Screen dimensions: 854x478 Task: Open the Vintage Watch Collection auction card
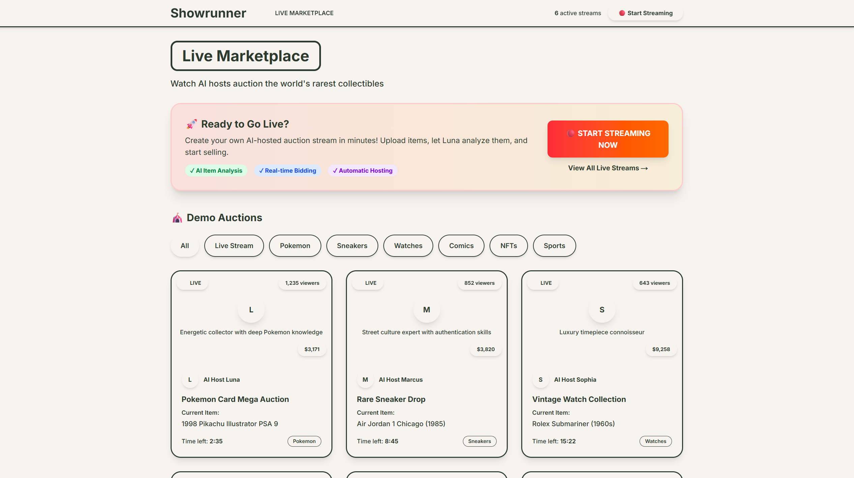579,399
